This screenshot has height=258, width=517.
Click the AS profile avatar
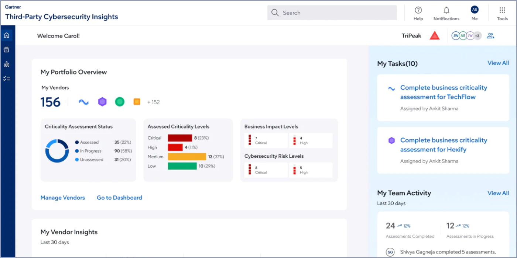[x=475, y=10]
